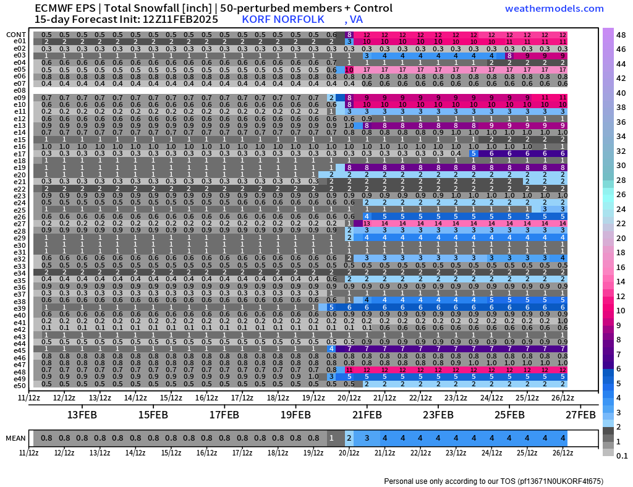Select the 28 inch teal legend swatch
This screenshot has height=487, width=633.
pos(608,180)
